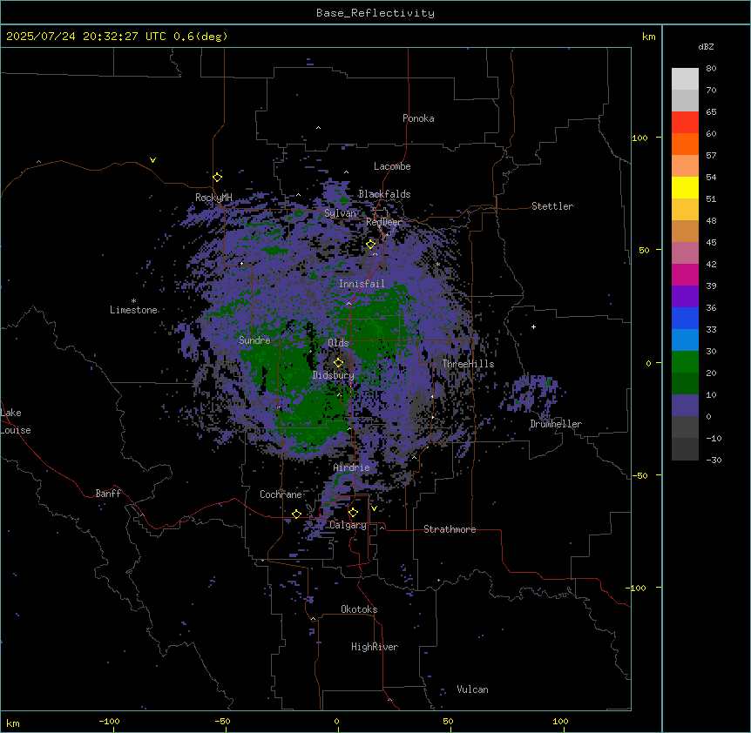This screenshot has height=733, width=751.
Task: Click the Vulcan label
Action: (x=473, y=689)
